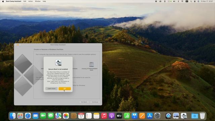Click Boot Camp Assistant icon in the Dock
215x121 pixels.
click(x=184, y=116)
